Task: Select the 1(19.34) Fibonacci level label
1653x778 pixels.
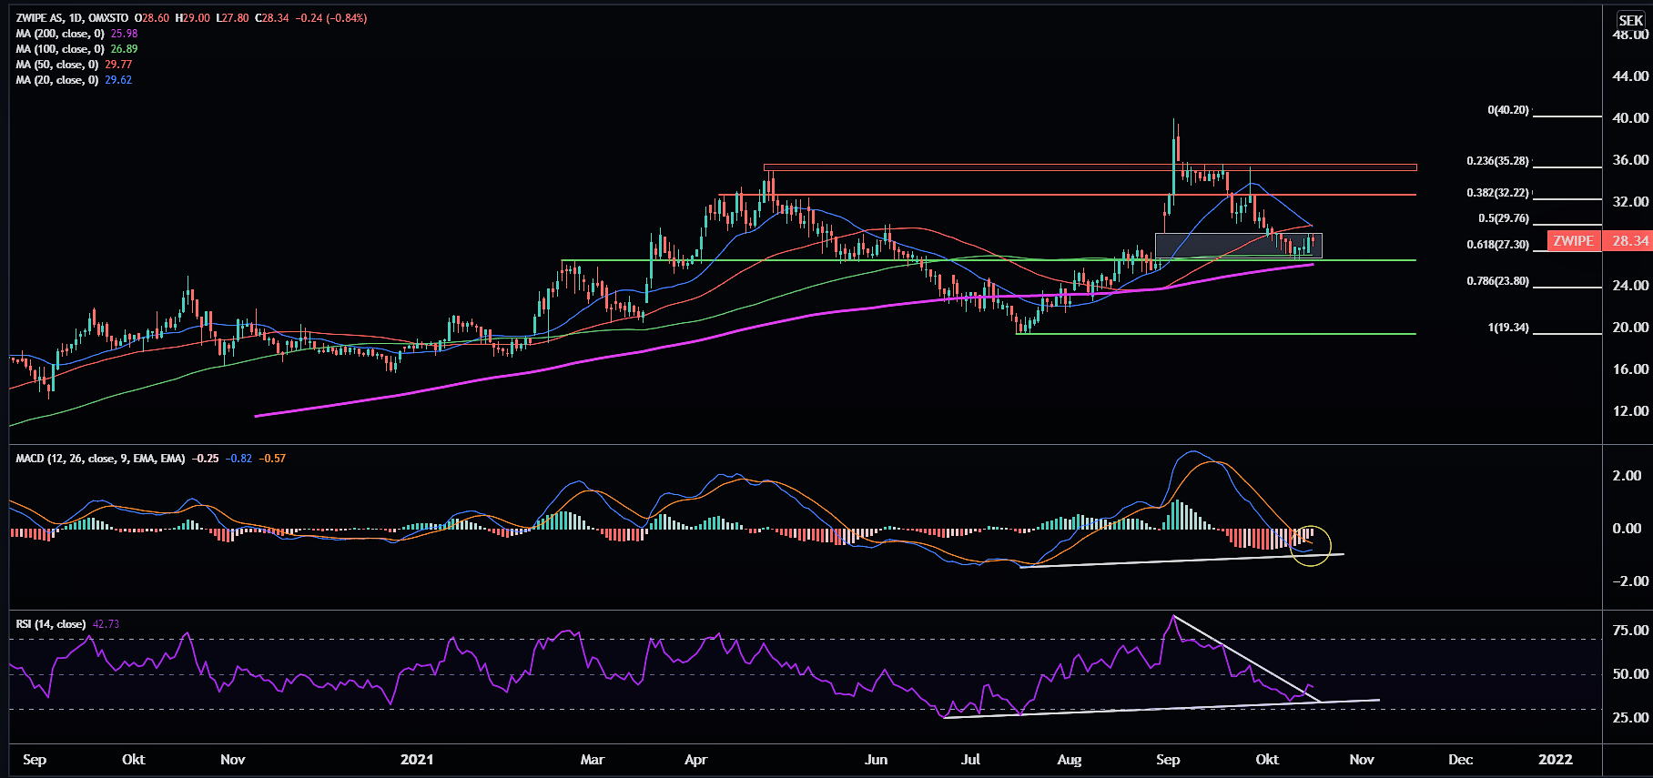Action: coord(1507,328)
